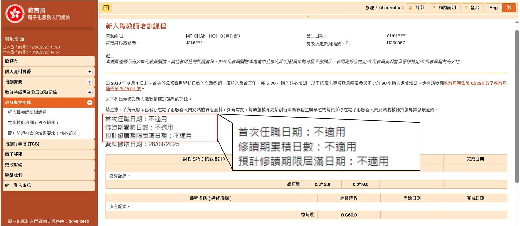Click the 課程名稱 (選修培訓) column header
The image size is (520, 226).
[211, 198]
